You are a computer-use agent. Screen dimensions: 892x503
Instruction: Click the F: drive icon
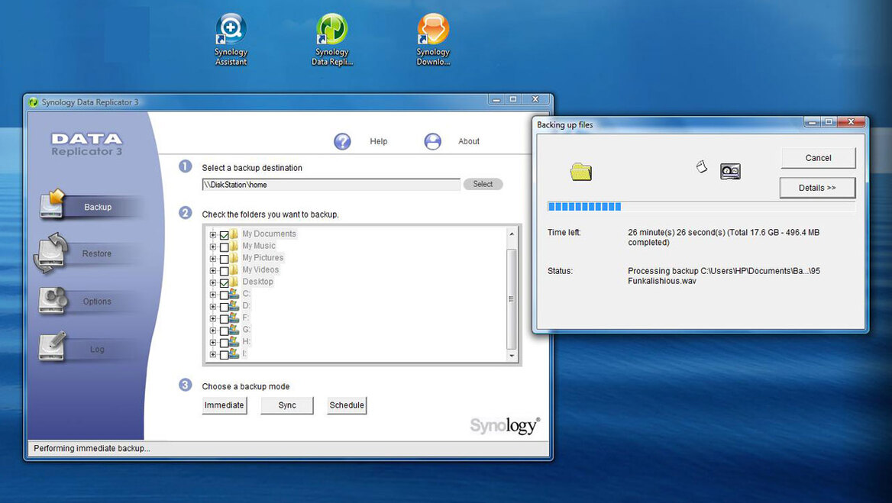coord(234,318)
